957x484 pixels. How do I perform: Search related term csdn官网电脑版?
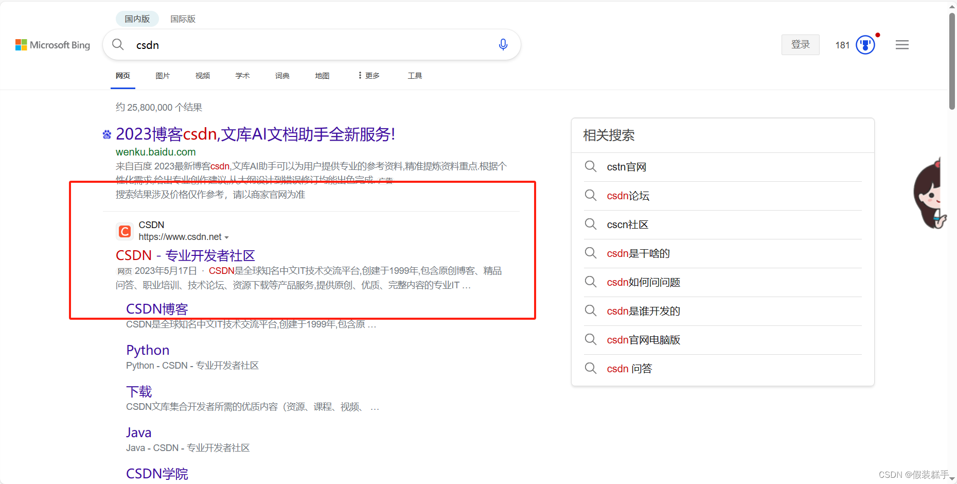coord(643,340)
